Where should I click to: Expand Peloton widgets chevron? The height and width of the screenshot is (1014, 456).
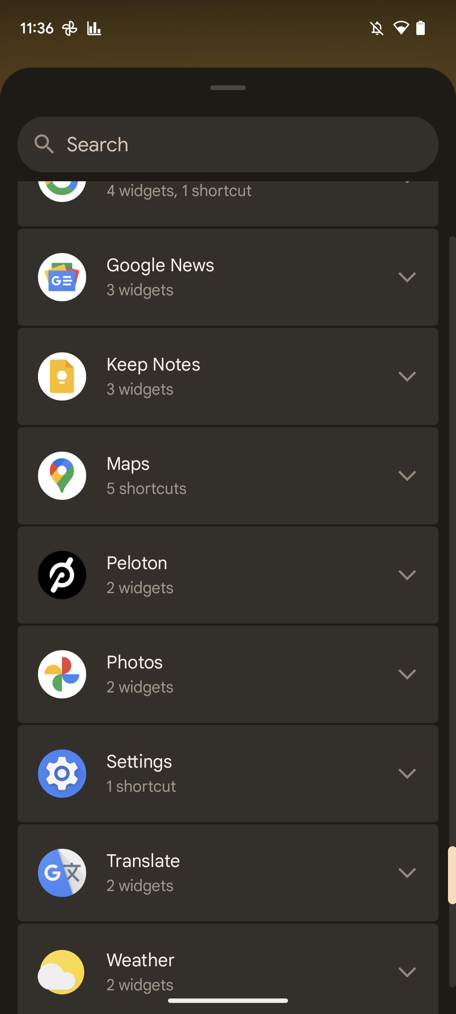[407, 575]
